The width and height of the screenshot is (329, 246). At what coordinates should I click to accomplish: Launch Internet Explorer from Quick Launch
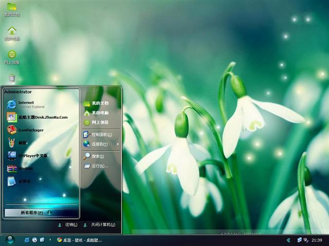[27, 240]
